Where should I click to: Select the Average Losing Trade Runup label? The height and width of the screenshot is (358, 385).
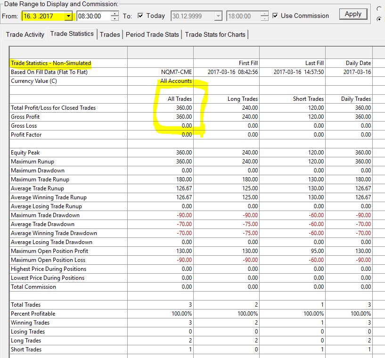click(x=46, y=206)
